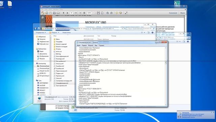This screenshot has height=122, width=216.
Task: Click page thumbnails icon in Adobe Reader sidebar
Action: pos(43,18)
